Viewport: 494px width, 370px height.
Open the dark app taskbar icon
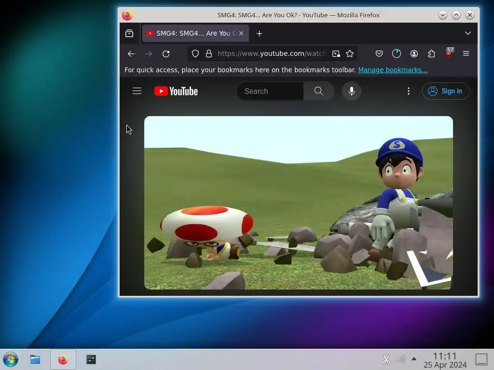(x=91, y=359)
